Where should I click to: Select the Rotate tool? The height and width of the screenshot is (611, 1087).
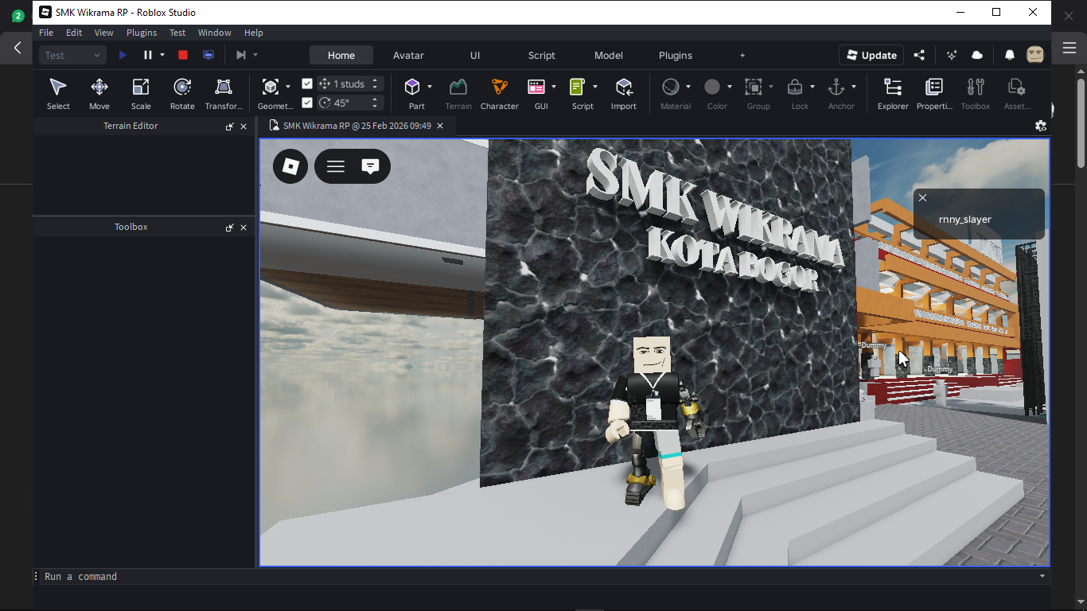[181, 93]
